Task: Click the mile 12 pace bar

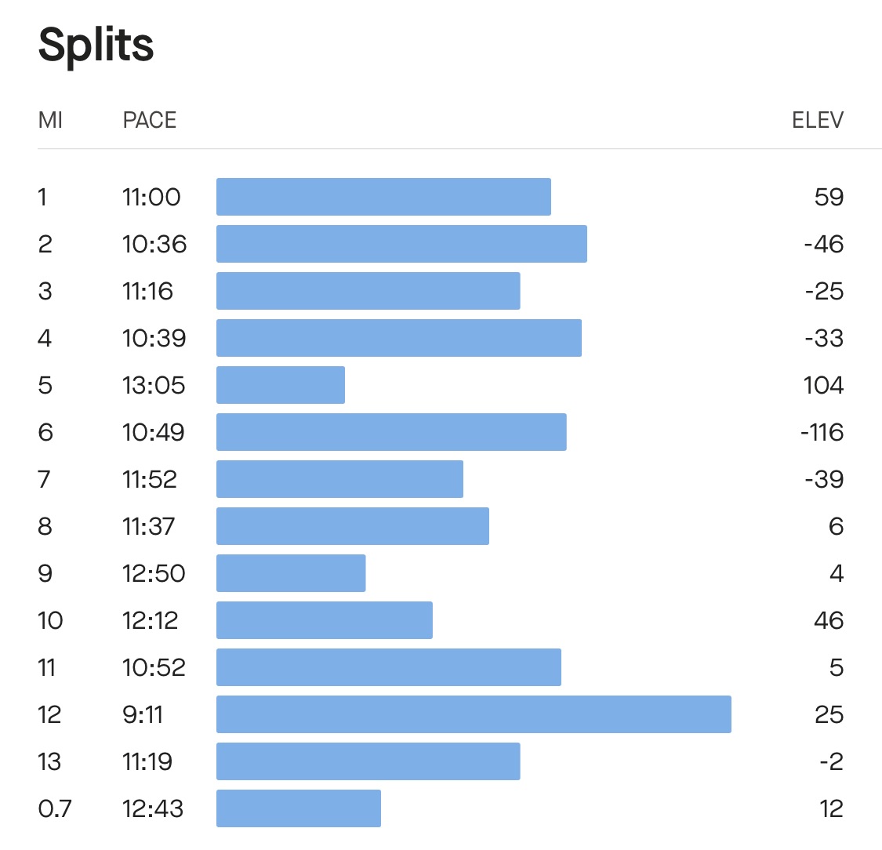Action: (474, 714)
